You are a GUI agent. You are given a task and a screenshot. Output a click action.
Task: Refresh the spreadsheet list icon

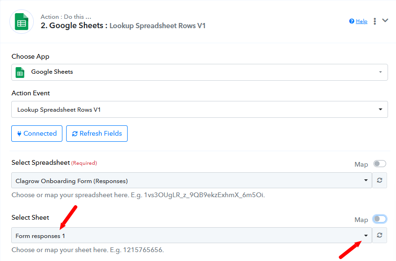(x=380, y=180)
